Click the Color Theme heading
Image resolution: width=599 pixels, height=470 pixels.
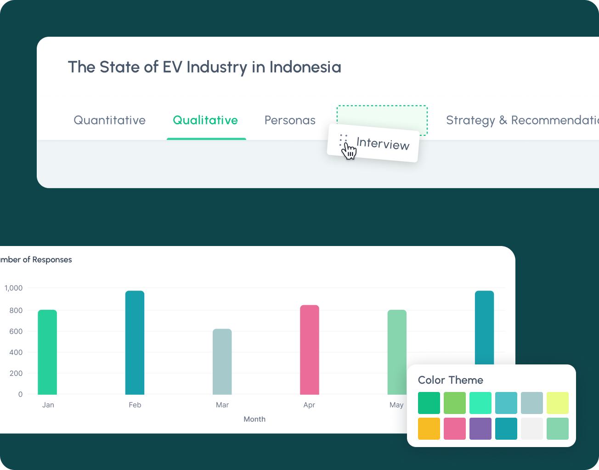(451, 380)
